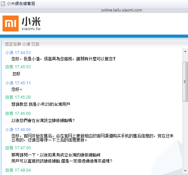Click visitor message 您好 without period
Viewport: 188px width, 175px height.
(16, 74)
